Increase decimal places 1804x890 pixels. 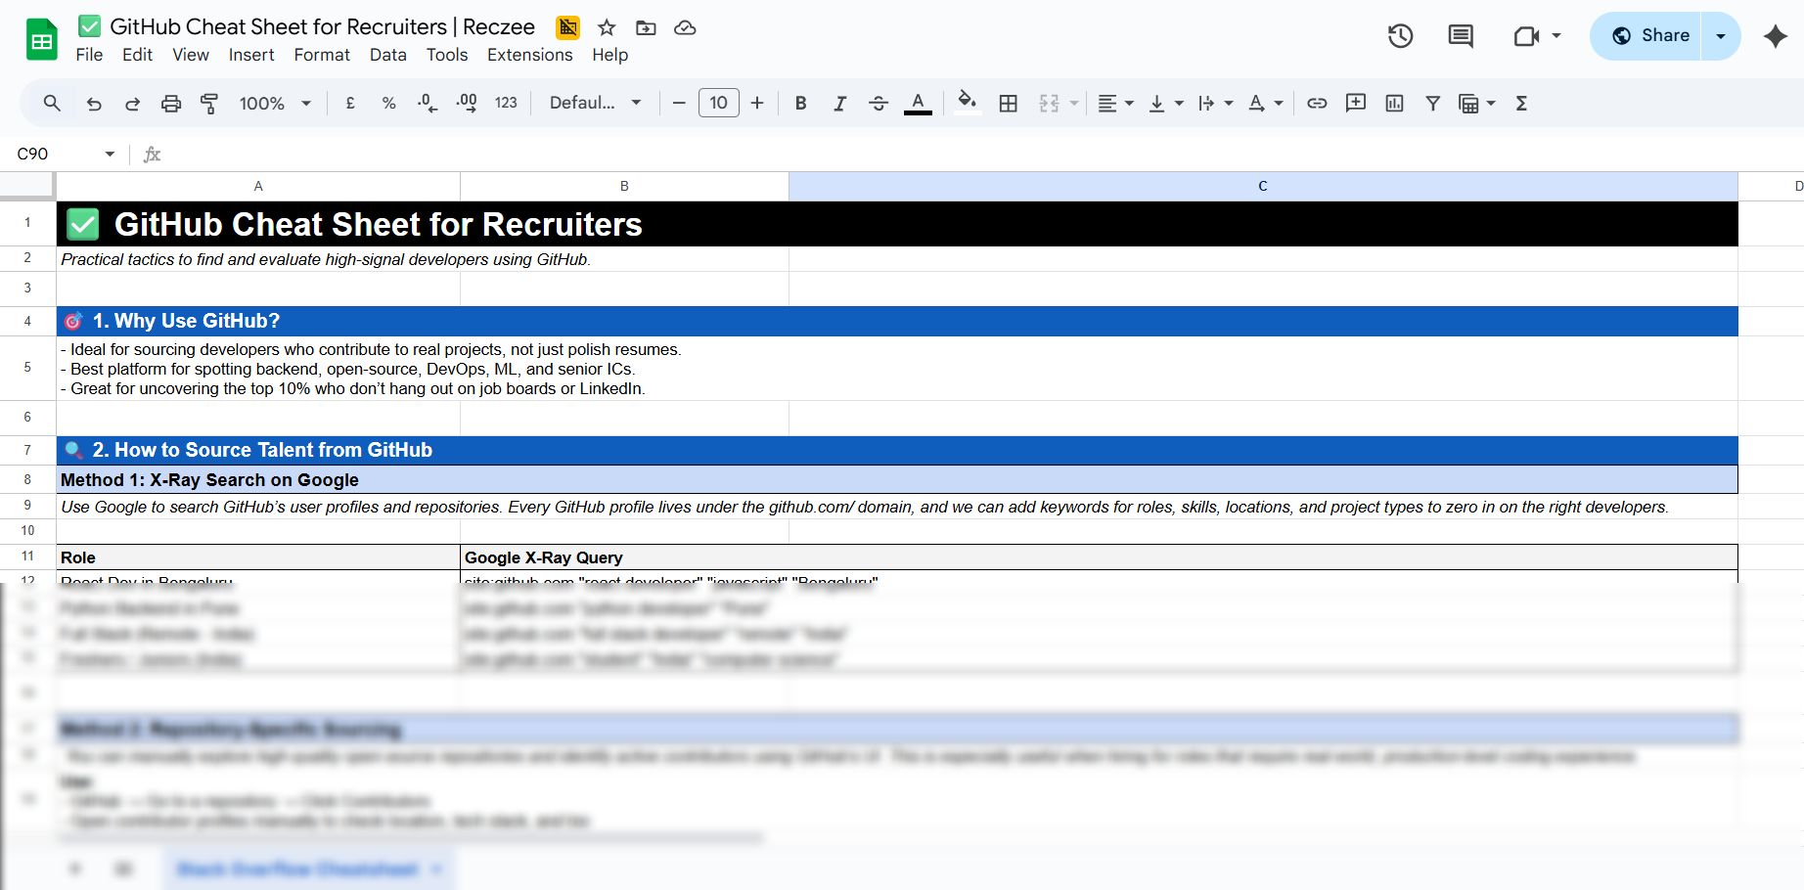[467, 103]
